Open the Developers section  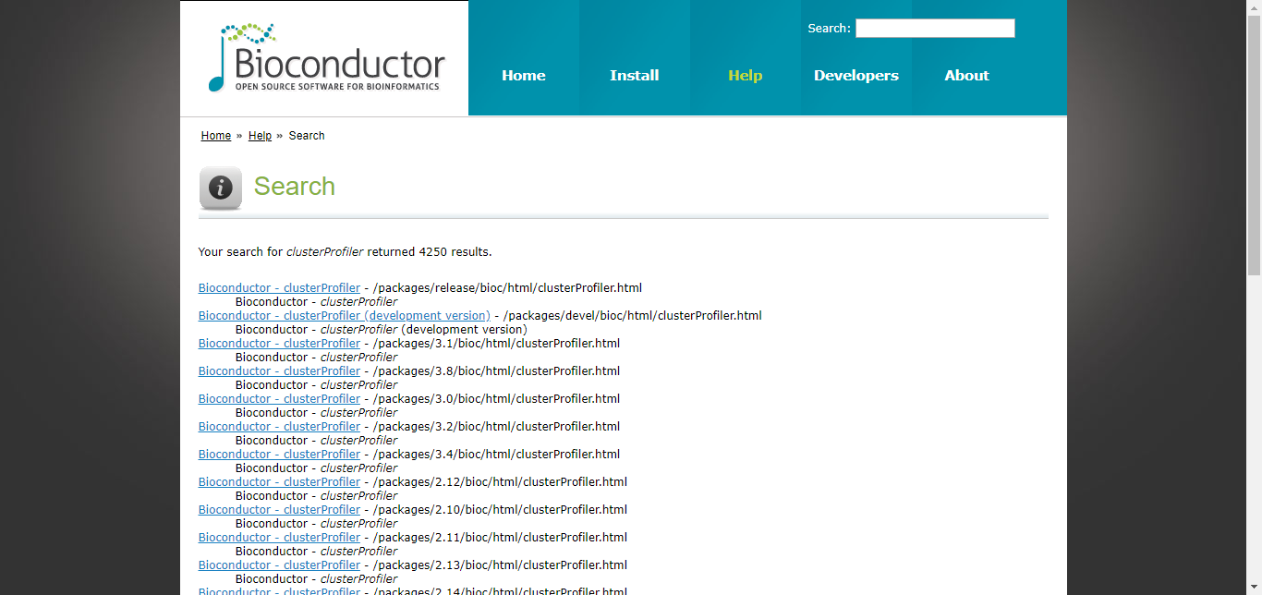tap(855, 76)
